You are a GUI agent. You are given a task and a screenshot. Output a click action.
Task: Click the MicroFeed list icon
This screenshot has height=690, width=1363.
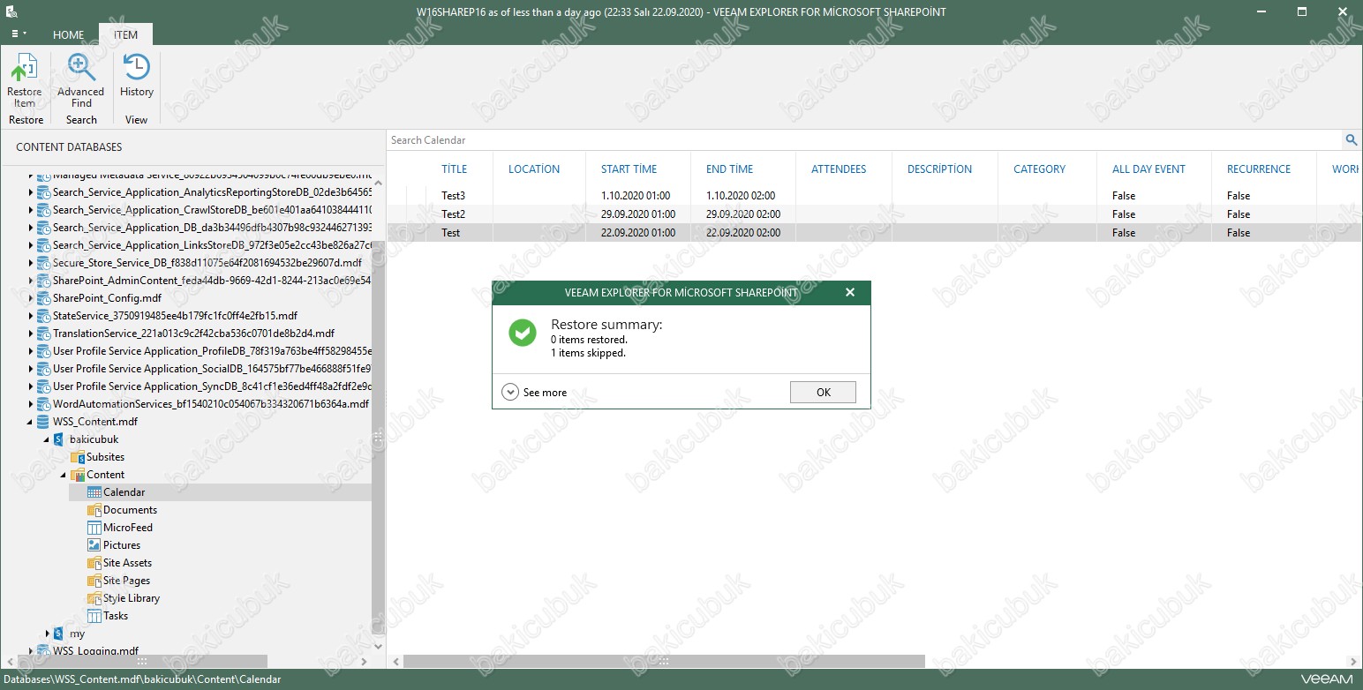(x=94, y=528)
